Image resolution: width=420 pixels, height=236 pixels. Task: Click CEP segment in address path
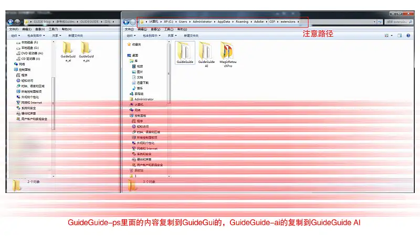[x=272, y=22]
